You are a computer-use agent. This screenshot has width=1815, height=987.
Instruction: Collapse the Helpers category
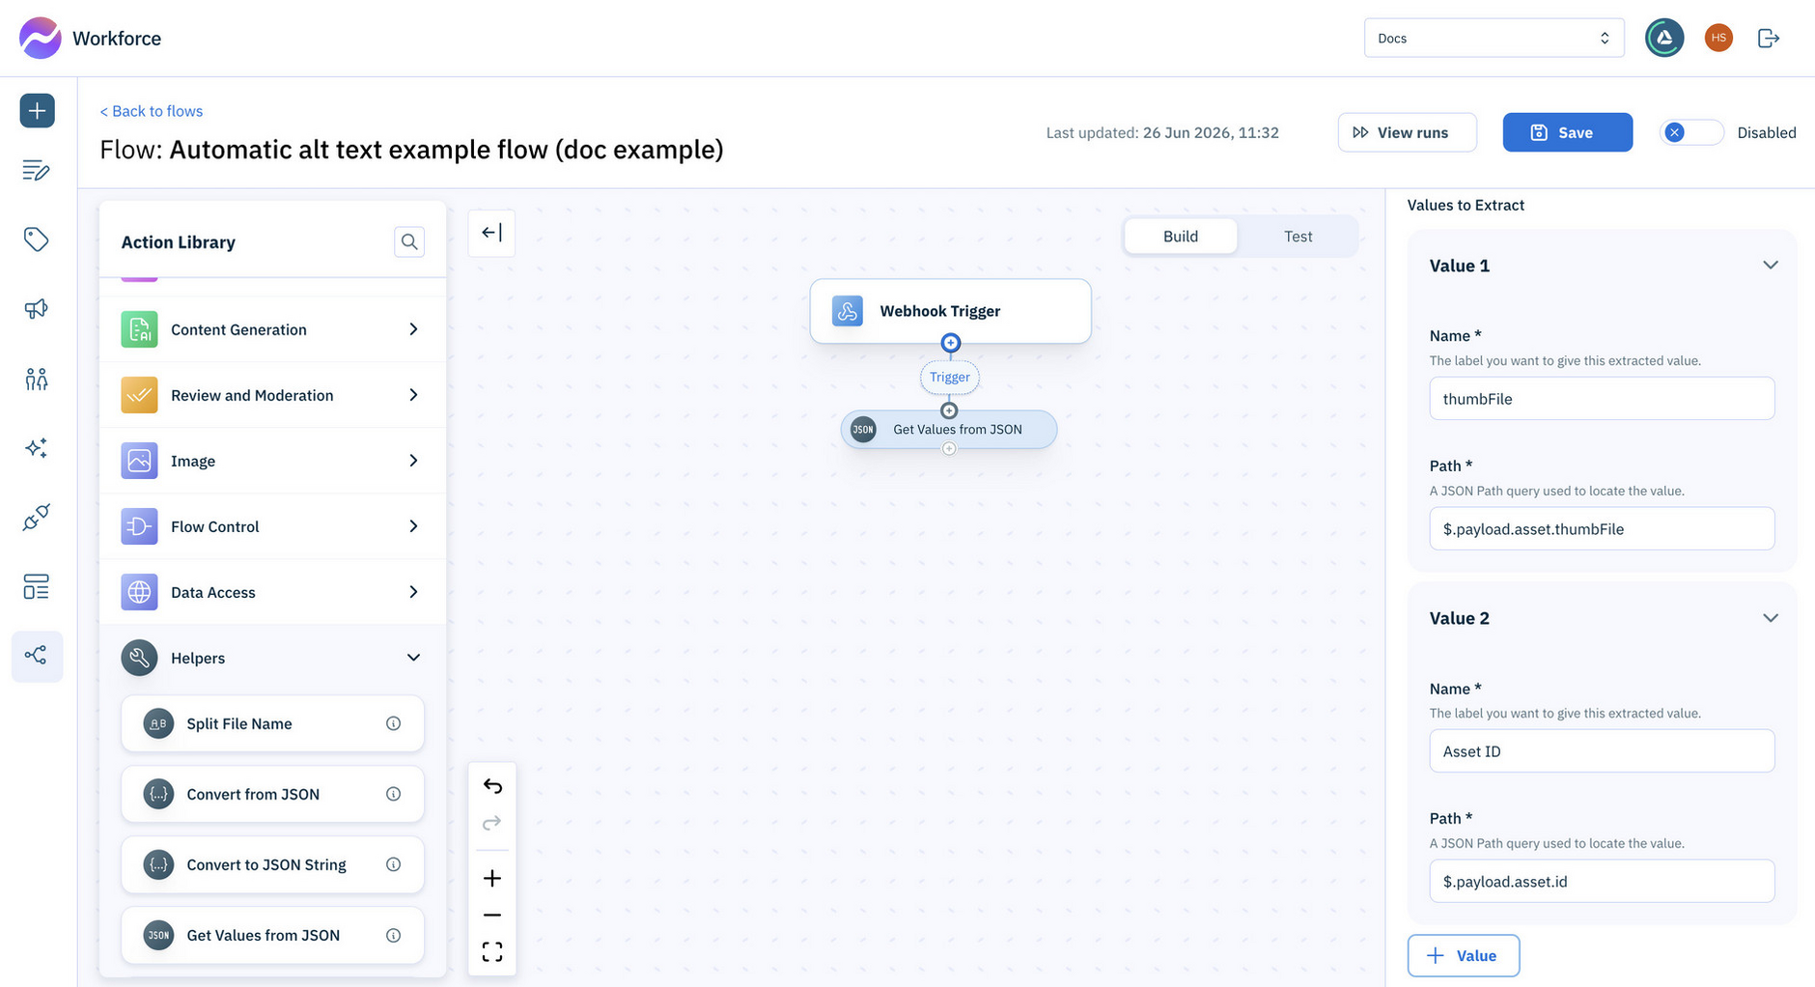(272, 658)
